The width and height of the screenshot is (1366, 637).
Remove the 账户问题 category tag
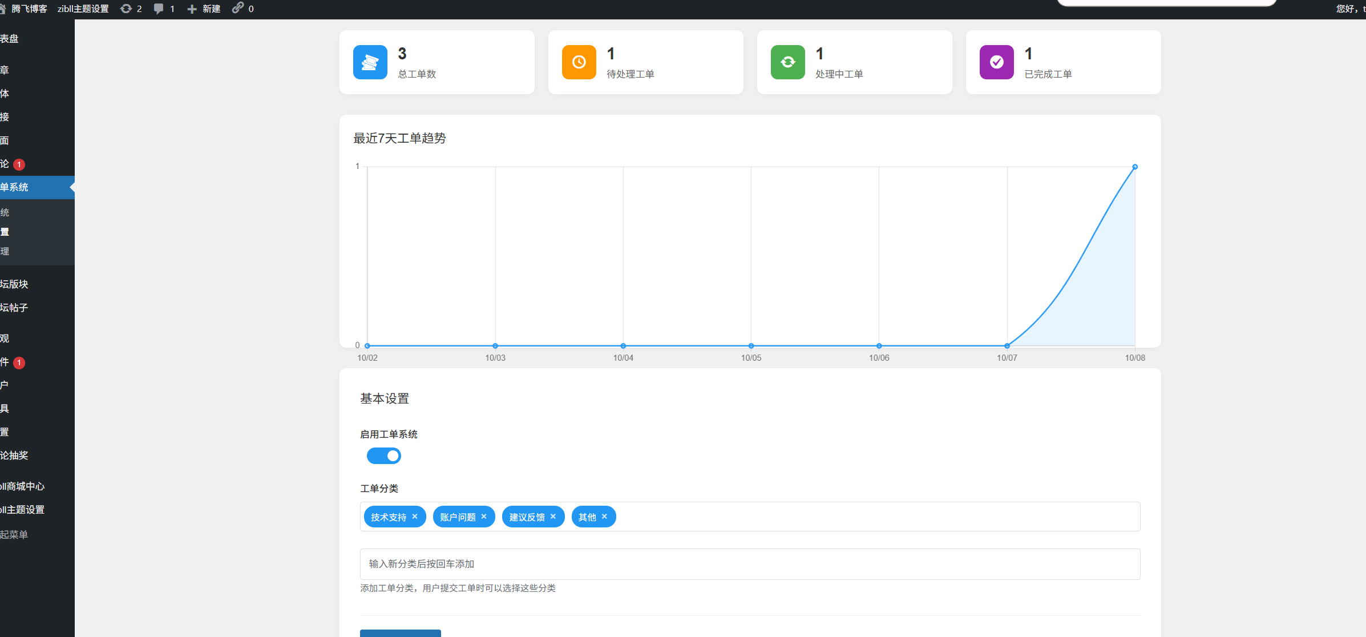(484, 517)
